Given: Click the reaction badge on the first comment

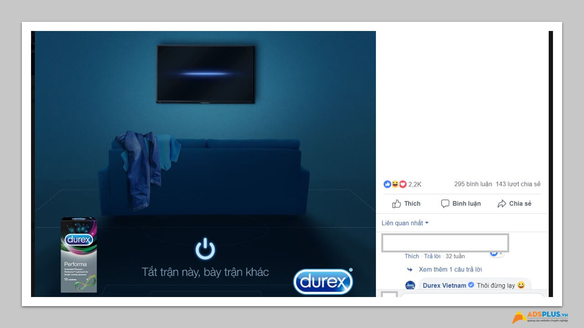Looking at the screenshot, I should point(496,252).
